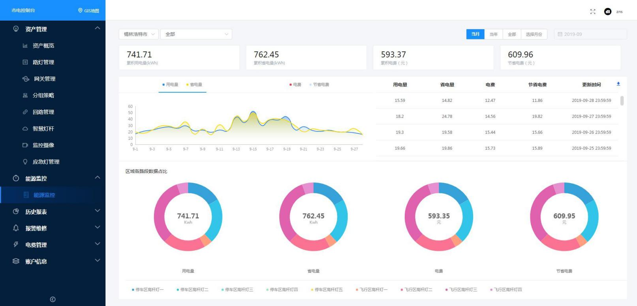Screen dimensions: 637x306
Task: Click the fullscreen expand icon
Action: tap(592, 12)
